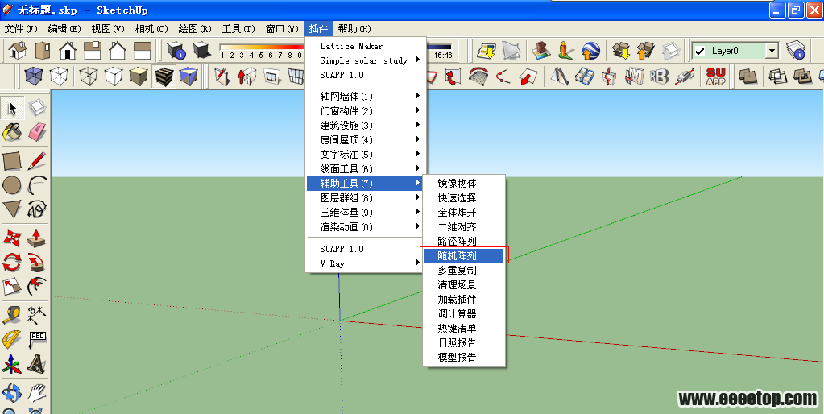Click the SUAPP toolbar icon
Screen dimensions: 824x414
click(x=716, y=77)
